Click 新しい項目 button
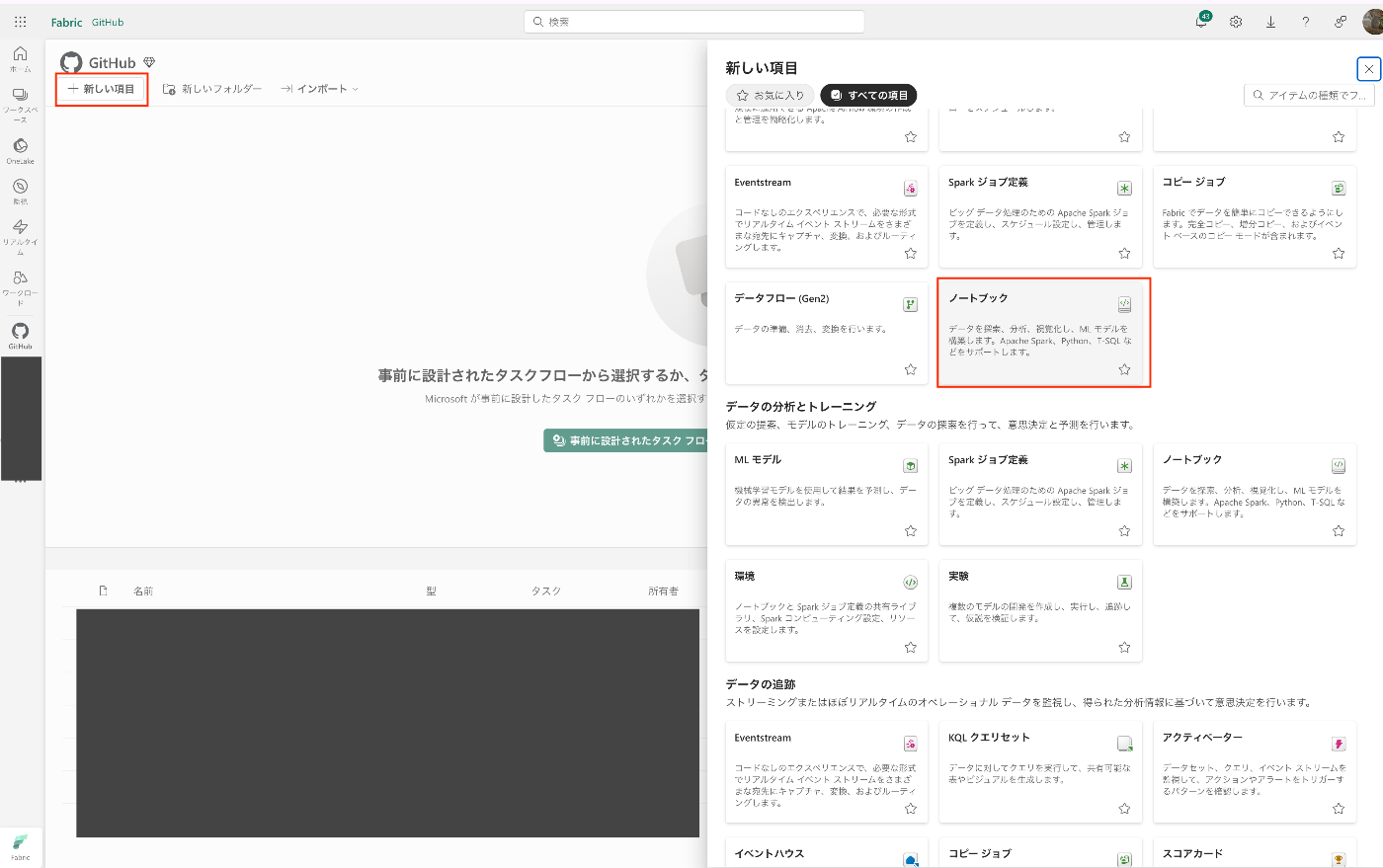This screenshot has width=1383, height=868. (102, 89)
